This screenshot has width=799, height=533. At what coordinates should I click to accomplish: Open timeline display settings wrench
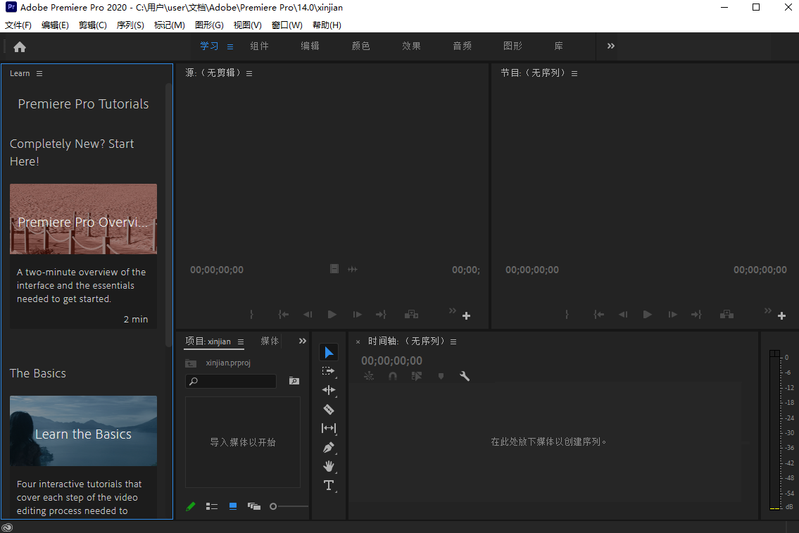tap(464, 376)
